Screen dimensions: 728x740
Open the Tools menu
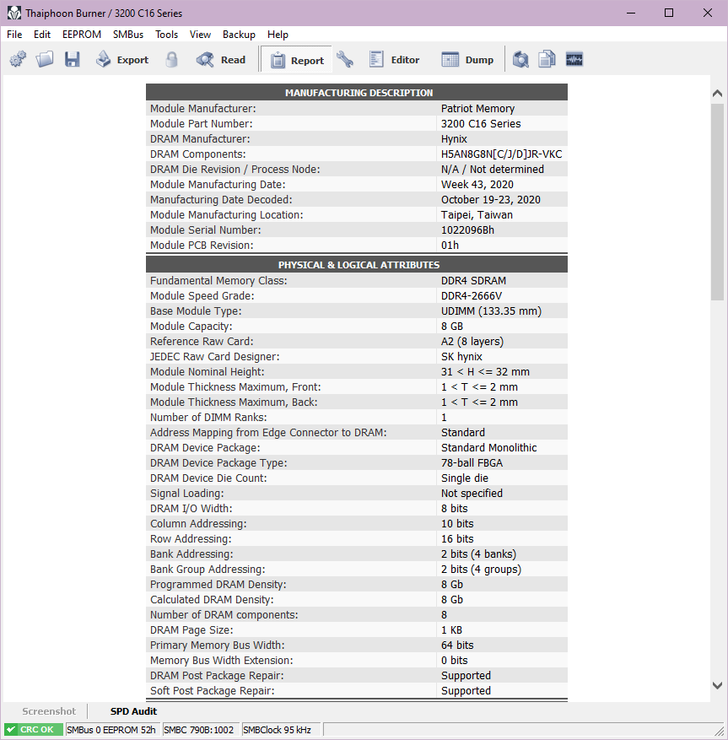pyautogui.click(x=166, y=35)
